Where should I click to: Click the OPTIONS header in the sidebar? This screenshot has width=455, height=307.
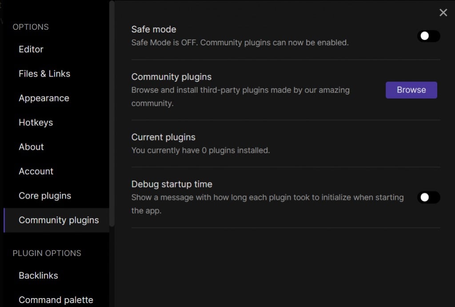coord(31,27)
